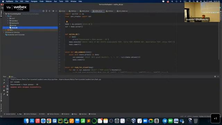Click the print icon in Run console
This screenshot has width=222, height=125.
7,92
